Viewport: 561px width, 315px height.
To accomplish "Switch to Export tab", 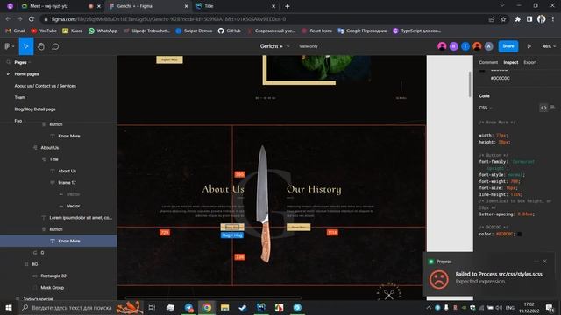I will click(x=529, y=62).
